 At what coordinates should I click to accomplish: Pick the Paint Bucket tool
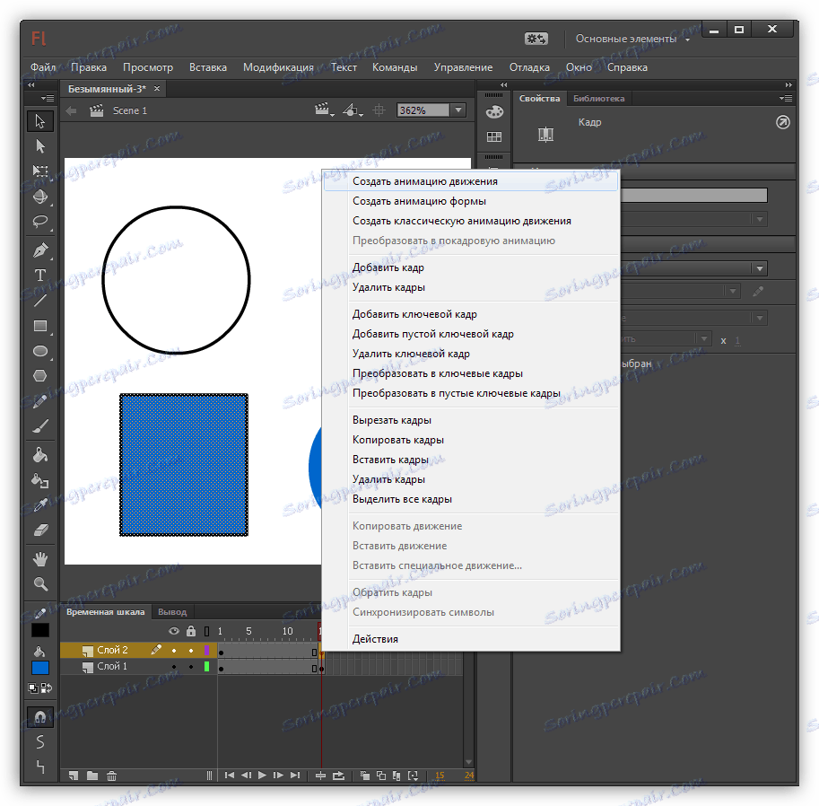(40, 455)
